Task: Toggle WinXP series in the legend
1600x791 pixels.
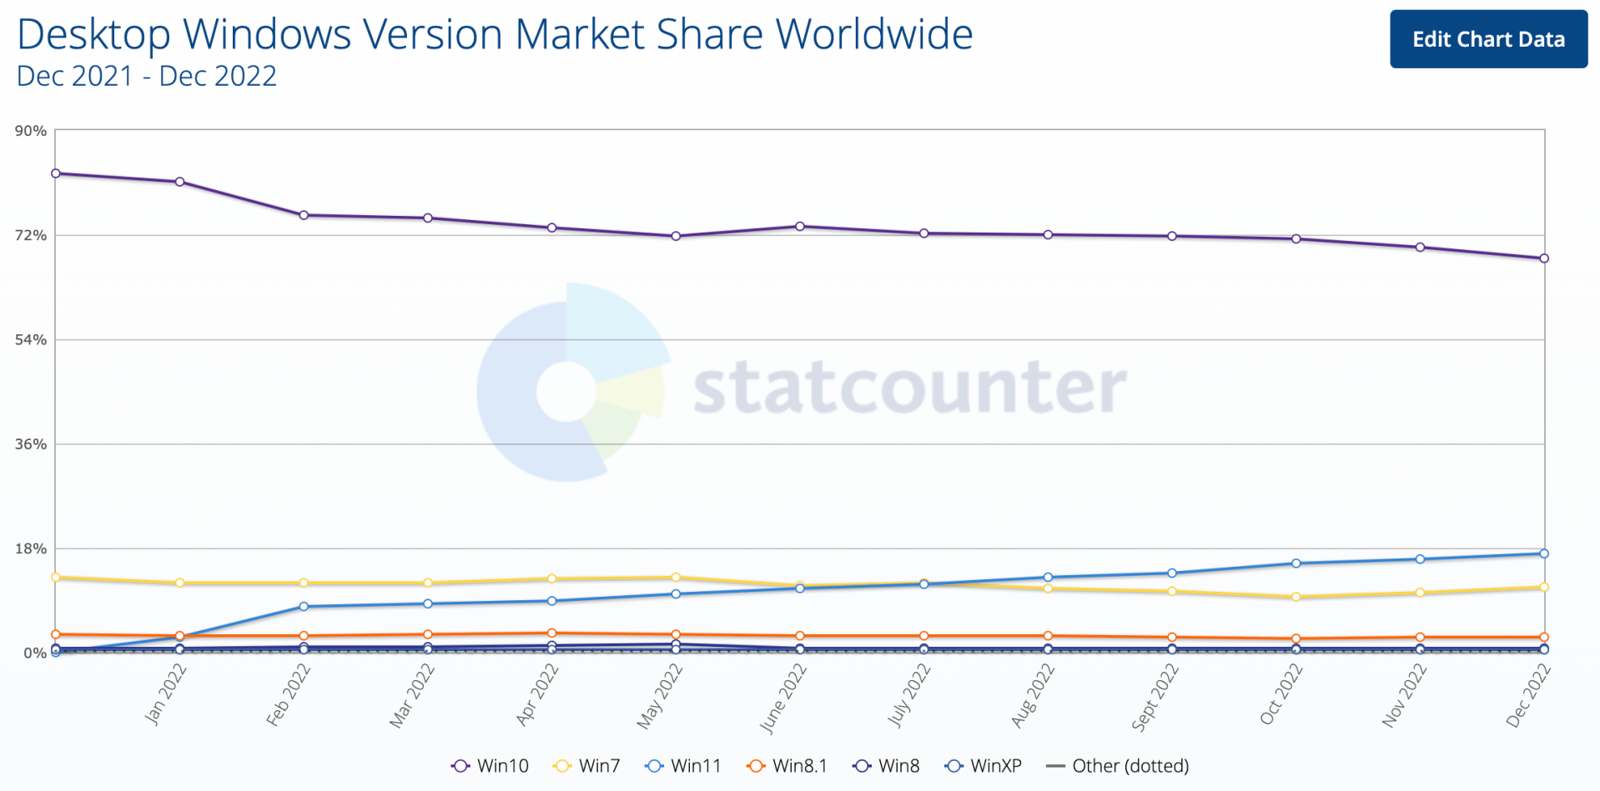Action: click(x=983, y=766)
